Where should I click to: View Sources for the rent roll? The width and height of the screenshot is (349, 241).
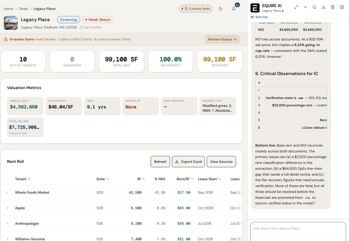tap(221, 162)
